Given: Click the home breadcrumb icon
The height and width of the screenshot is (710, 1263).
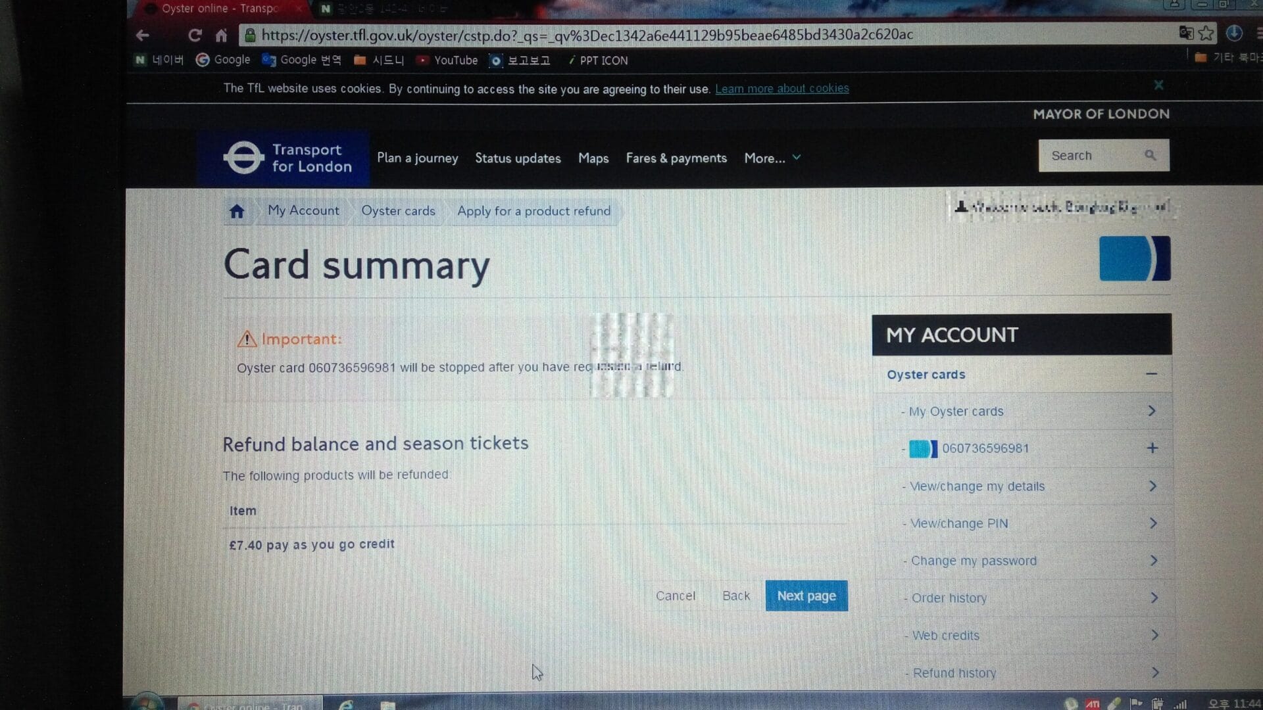Looking at the screenshot, I should click(x=239, y=210).
